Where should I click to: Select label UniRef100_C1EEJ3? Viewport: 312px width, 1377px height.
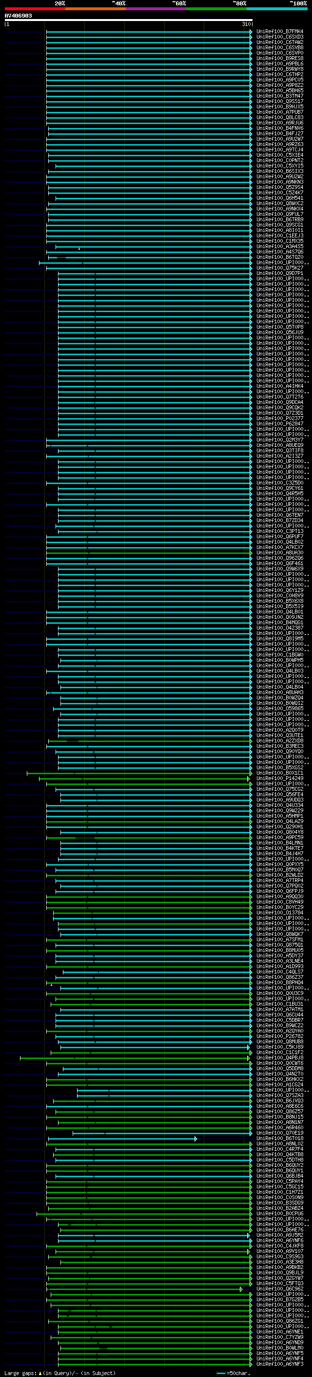click(x=279, y=236)
